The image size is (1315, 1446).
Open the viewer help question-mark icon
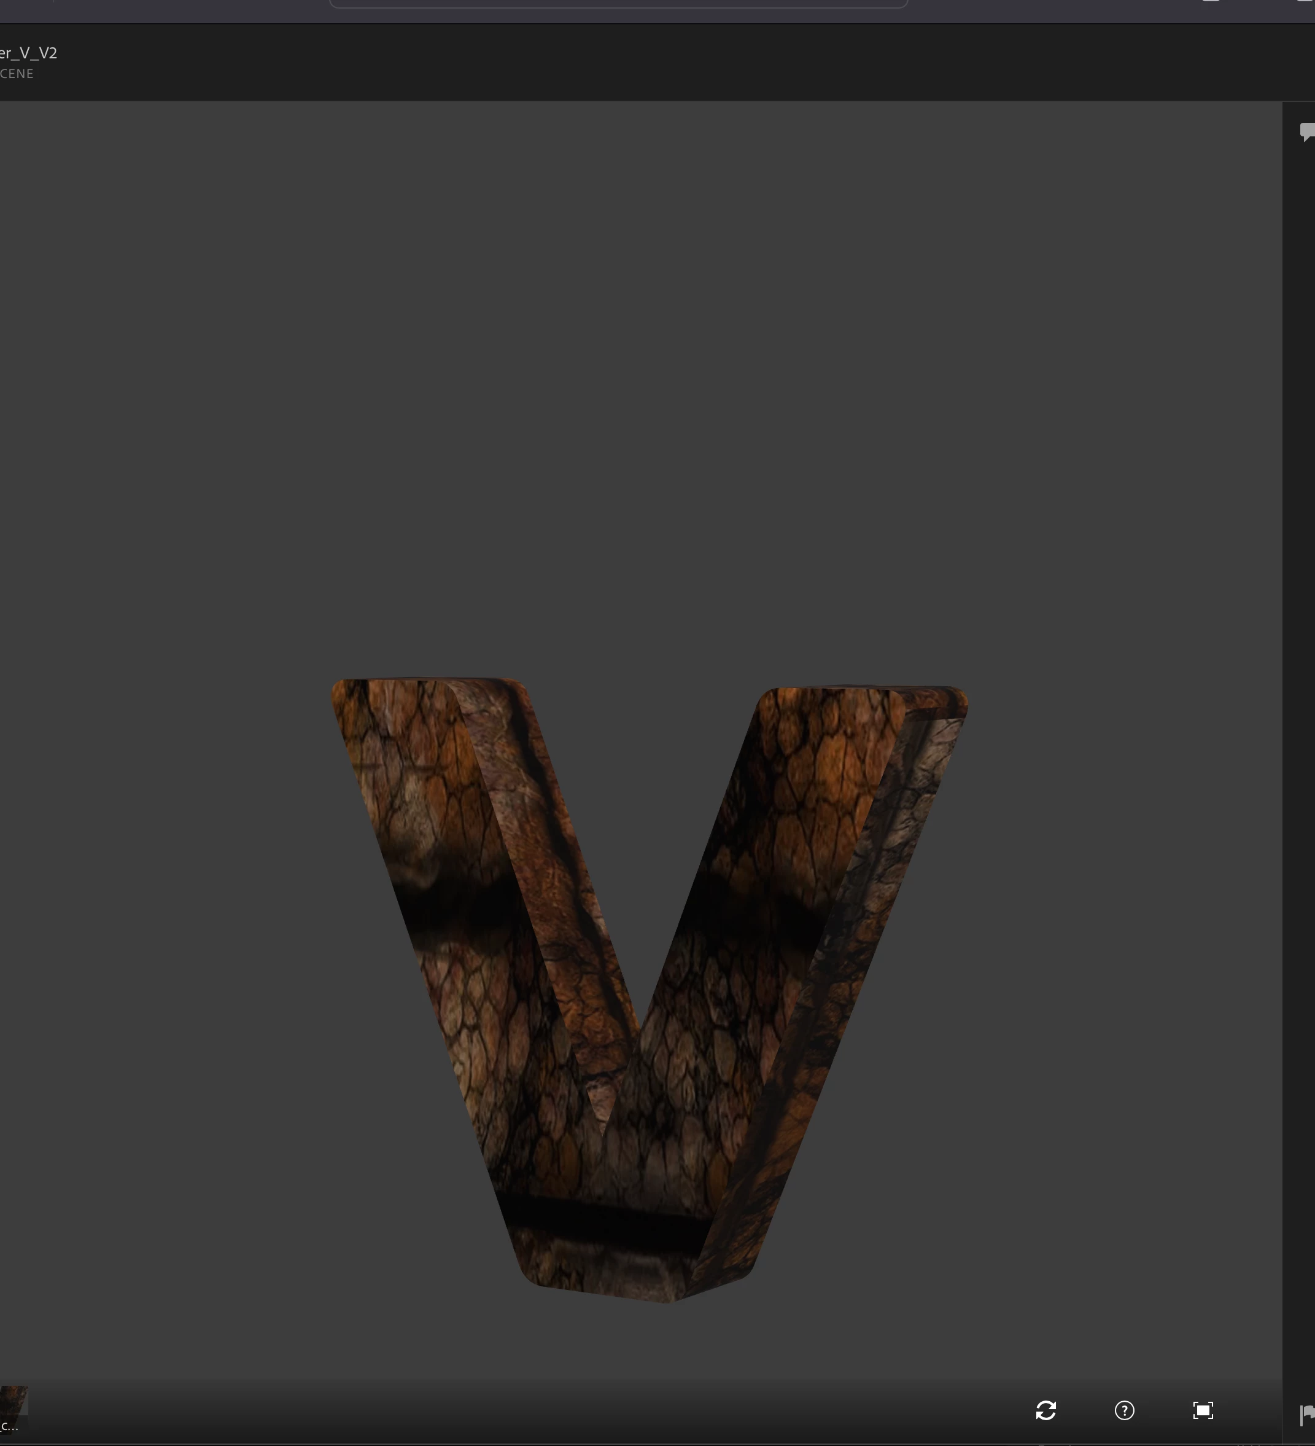coord(1124,1410)
